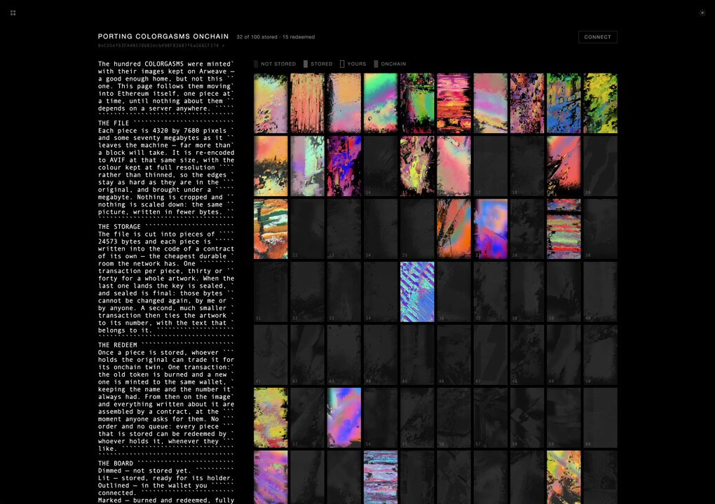Click the THE STORAGE section heading
Viewport: 715px width, 504px height.
click(x=119, y=227)
